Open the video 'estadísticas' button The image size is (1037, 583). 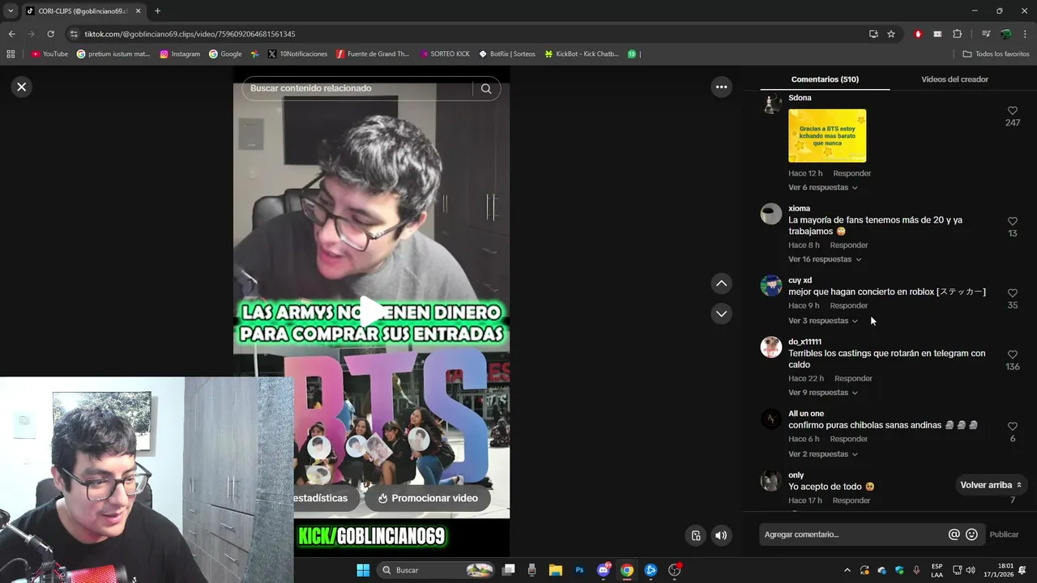point(320,498)
